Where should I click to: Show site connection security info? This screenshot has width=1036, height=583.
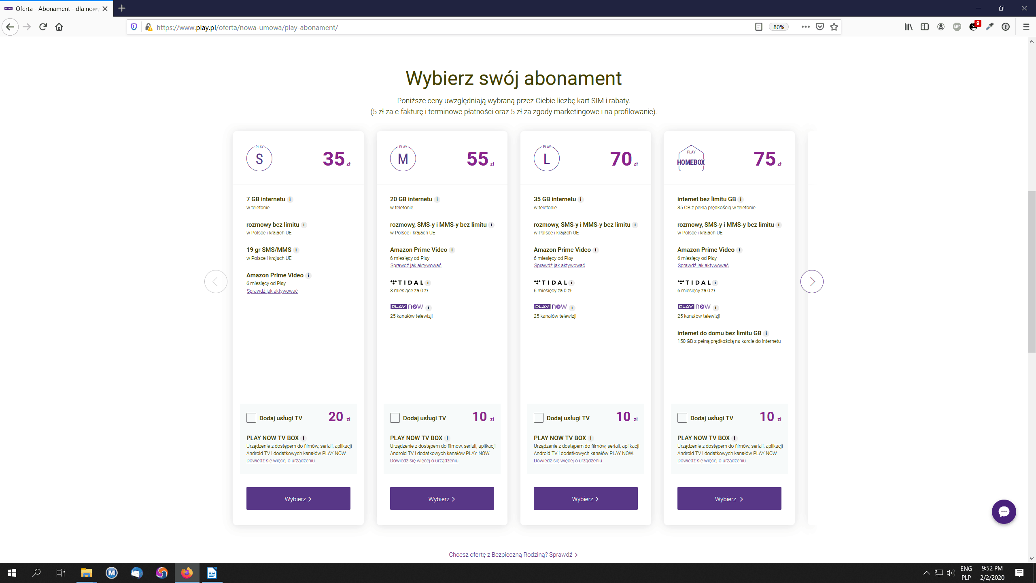tap(149, 27)
